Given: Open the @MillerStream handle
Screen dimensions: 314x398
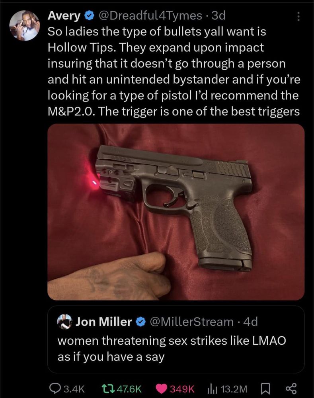Looking at the screenshot, I should click(192, 322).
